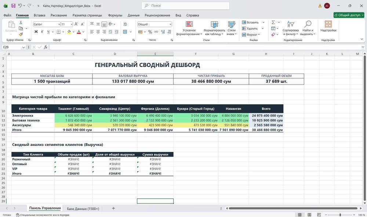Viewport: 367px width, 217px height.
Task: Click the Формат cells button
Action: click(x=251, y=34)
